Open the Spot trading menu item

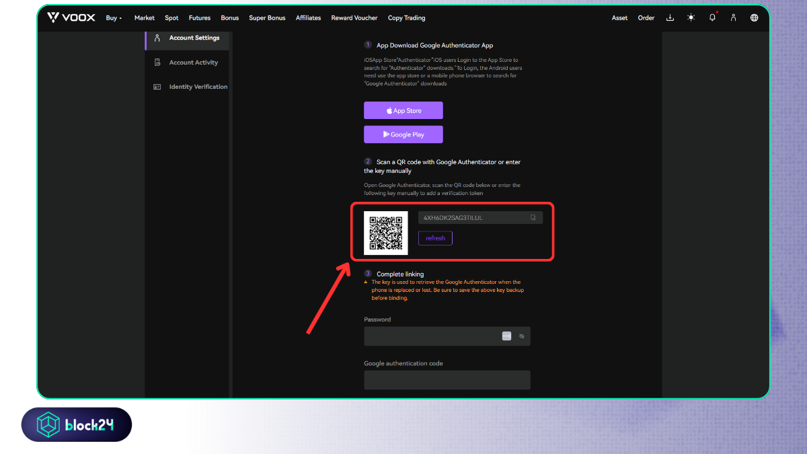click(171, 17)
